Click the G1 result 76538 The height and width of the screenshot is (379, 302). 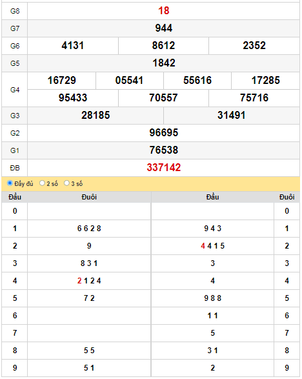(x=164, y=150)
